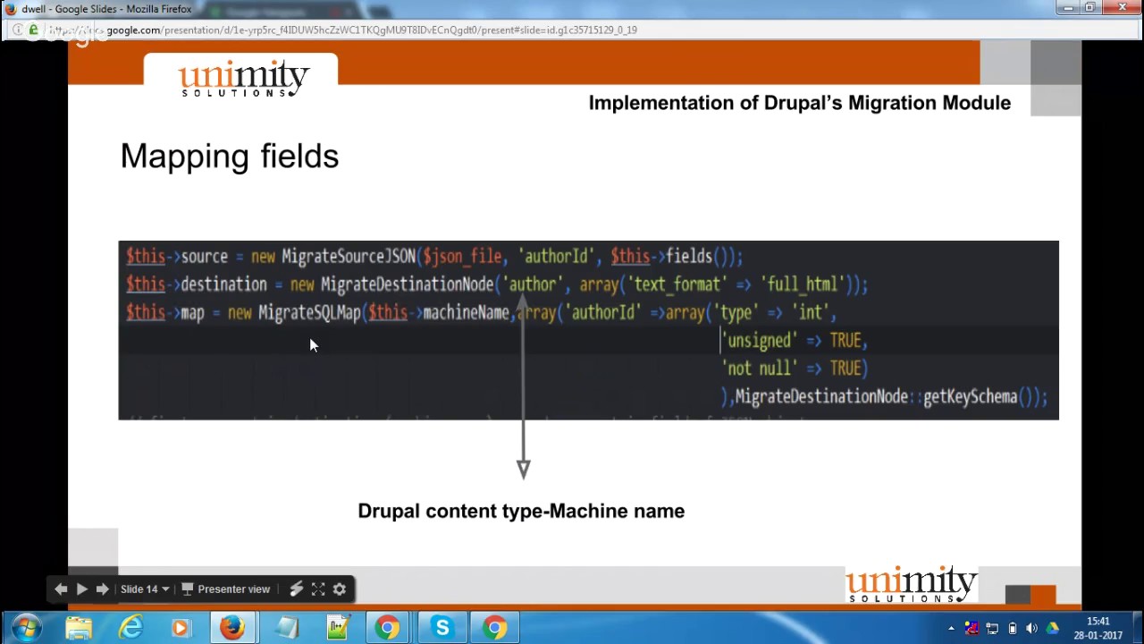
Task: Open Skype from the taskbar
Action: (x=442, y=628)
